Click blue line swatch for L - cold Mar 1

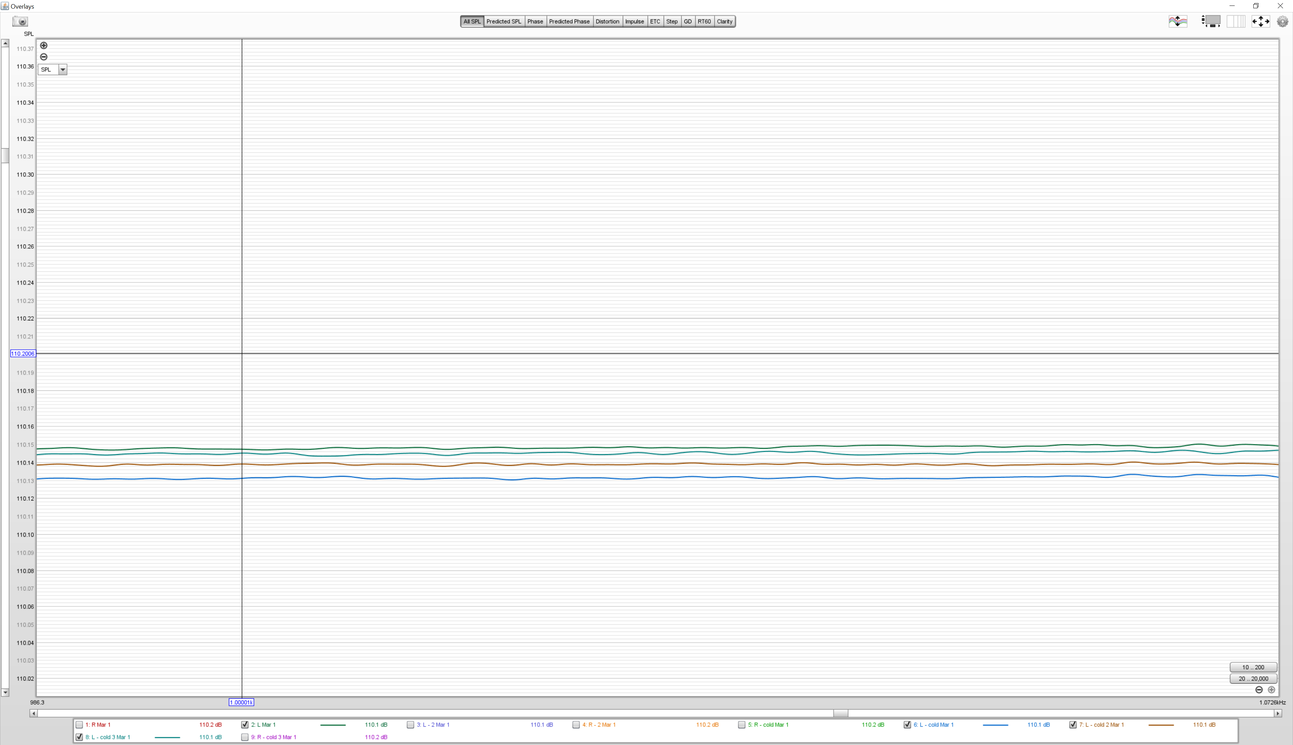996,725
